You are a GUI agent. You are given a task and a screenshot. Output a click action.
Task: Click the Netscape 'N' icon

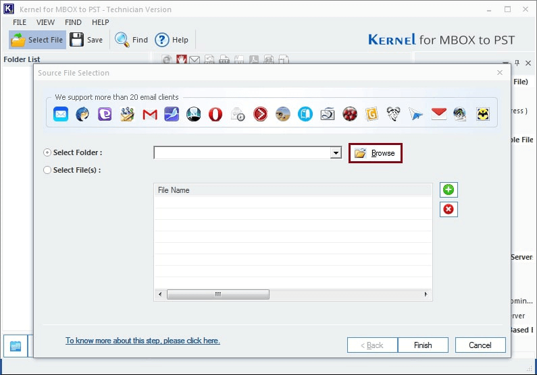tap(193, 114)
